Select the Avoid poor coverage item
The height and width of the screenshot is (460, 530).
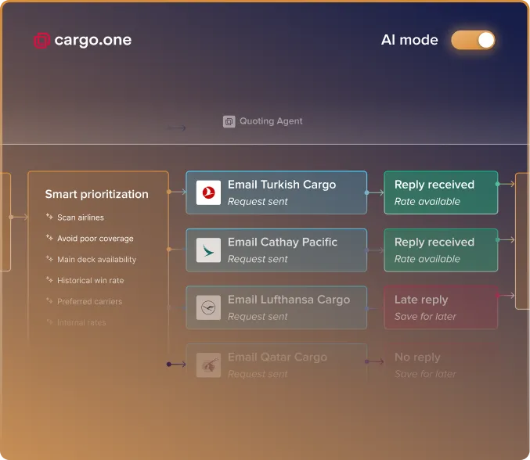(96, 239)
